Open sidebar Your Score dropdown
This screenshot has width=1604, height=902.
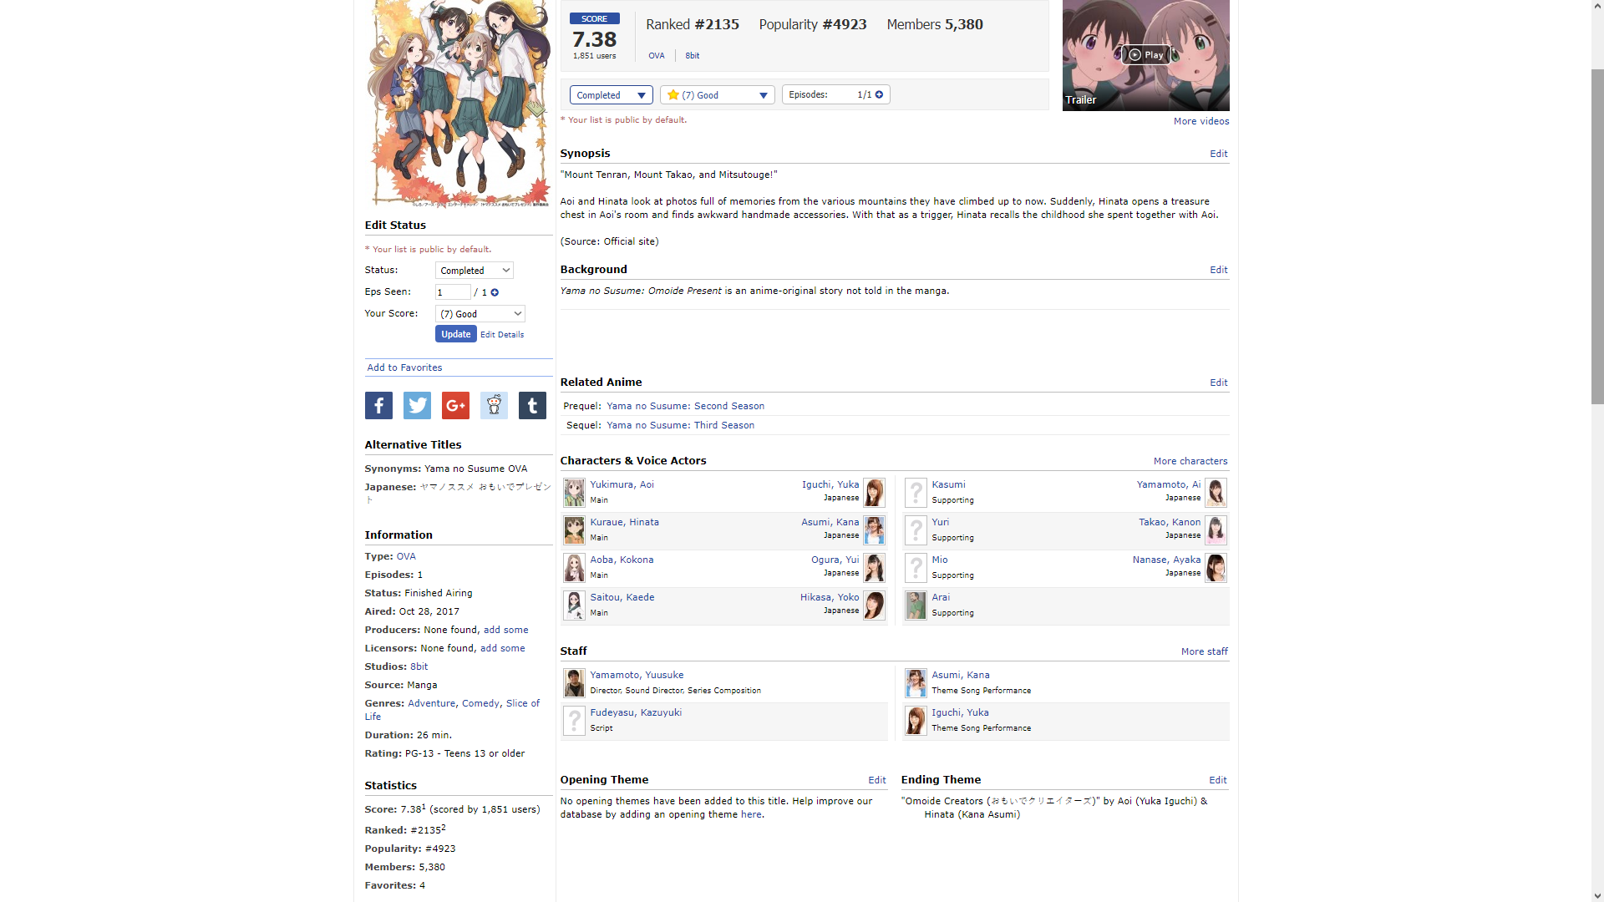coord(480,314)
